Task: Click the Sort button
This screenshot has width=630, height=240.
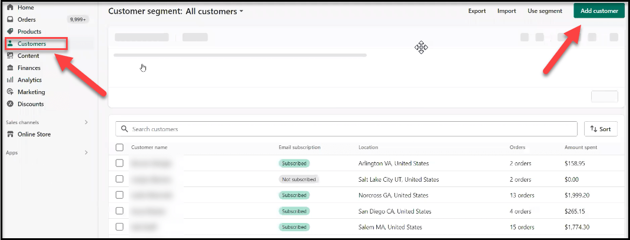Action: click(601, 129)
